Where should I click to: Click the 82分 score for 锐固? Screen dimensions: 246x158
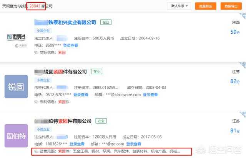[235, 81]
